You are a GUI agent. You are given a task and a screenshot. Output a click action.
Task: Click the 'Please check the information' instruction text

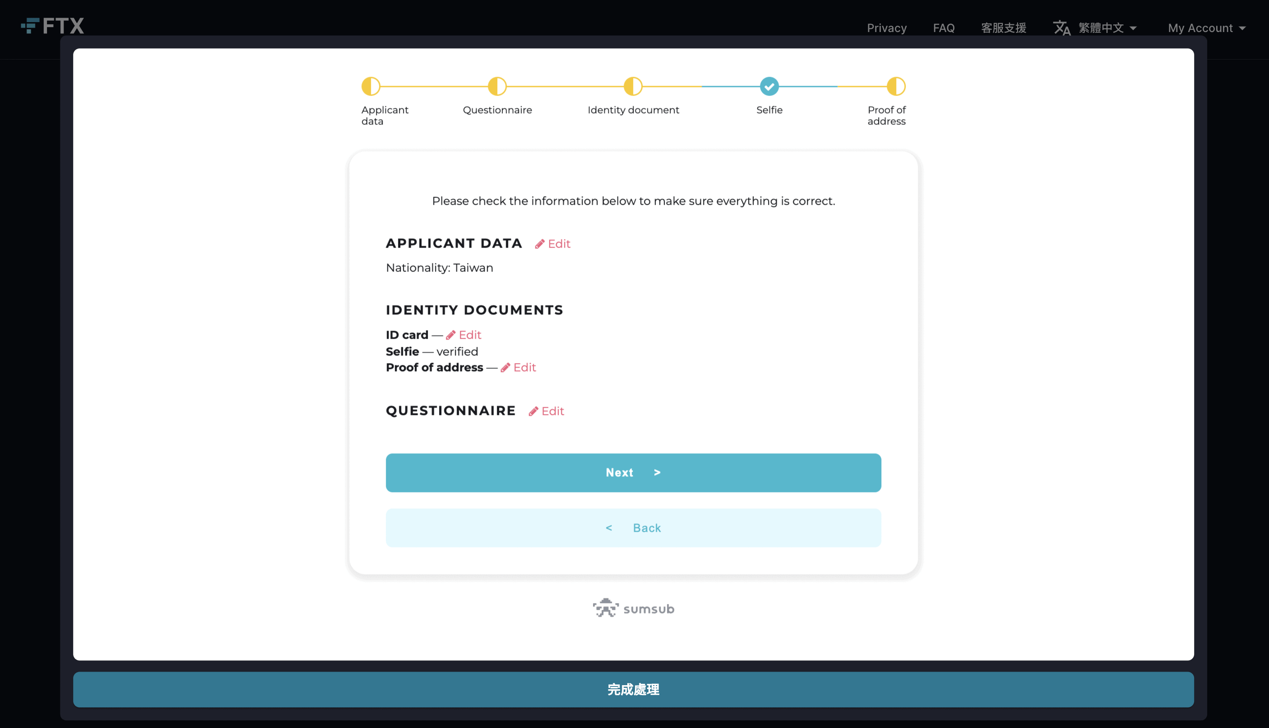[633, 201]
